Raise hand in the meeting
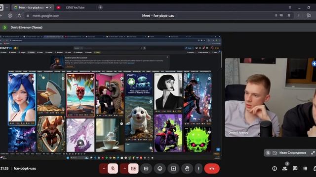The height and width of the screenshot is (177, 316). [187, 169]
